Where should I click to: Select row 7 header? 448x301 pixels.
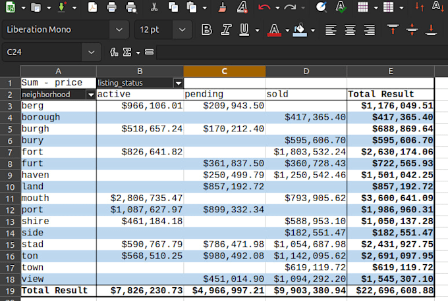[x=10, y=152]
